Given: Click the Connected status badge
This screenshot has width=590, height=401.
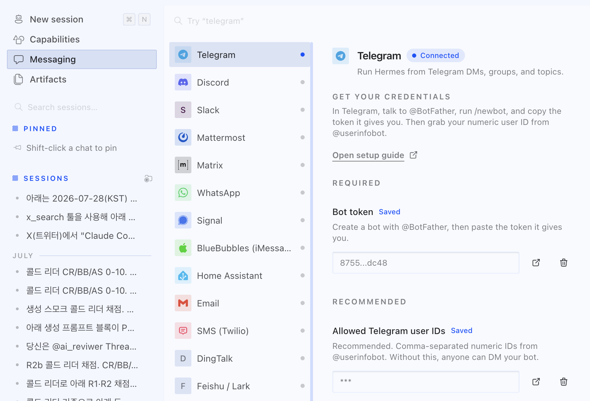Looking at the screenshot, I should (x=436, y=56).
